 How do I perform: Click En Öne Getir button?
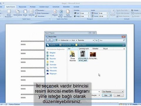[x=122, y=10]
